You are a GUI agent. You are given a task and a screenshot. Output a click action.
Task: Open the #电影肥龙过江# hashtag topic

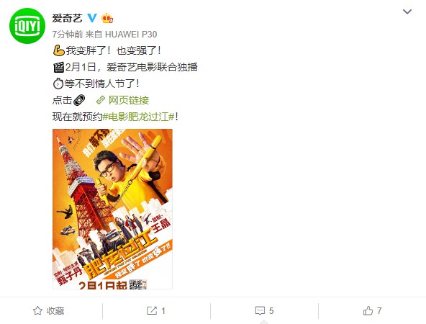(x=139, y=117)
